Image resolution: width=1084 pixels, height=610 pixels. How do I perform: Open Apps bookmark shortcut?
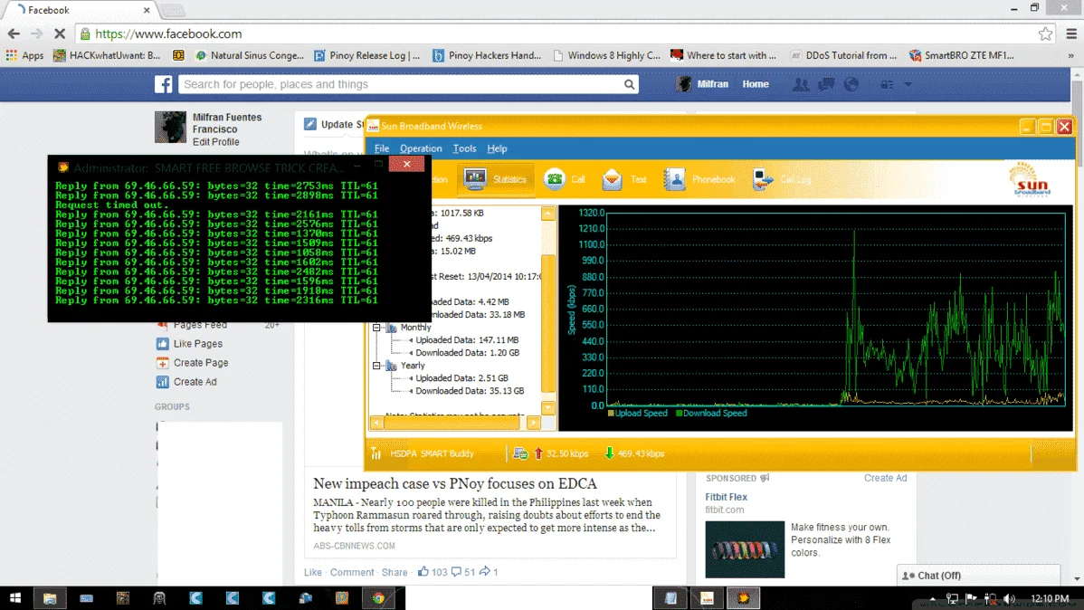tap(25, 55)
